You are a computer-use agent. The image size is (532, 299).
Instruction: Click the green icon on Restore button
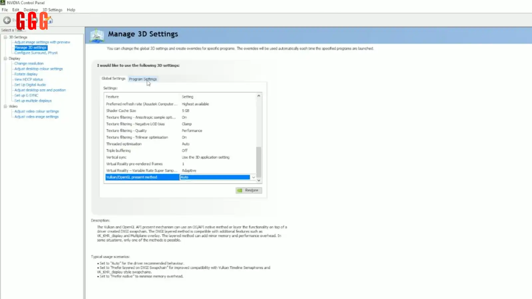240,191
